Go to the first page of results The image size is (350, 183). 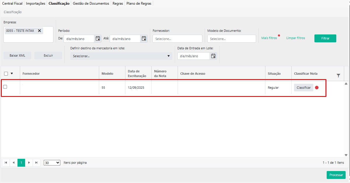(x=6, y=163)
